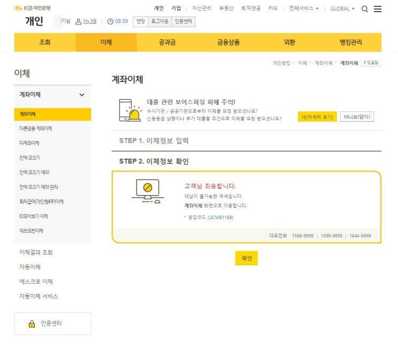Open the 뱅킹관리 main tab
The image size is (398, 344).
point(351,42)
